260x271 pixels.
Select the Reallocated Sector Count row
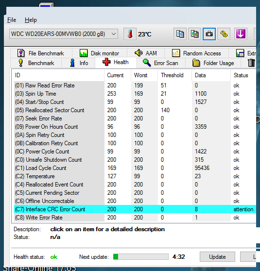135,110
